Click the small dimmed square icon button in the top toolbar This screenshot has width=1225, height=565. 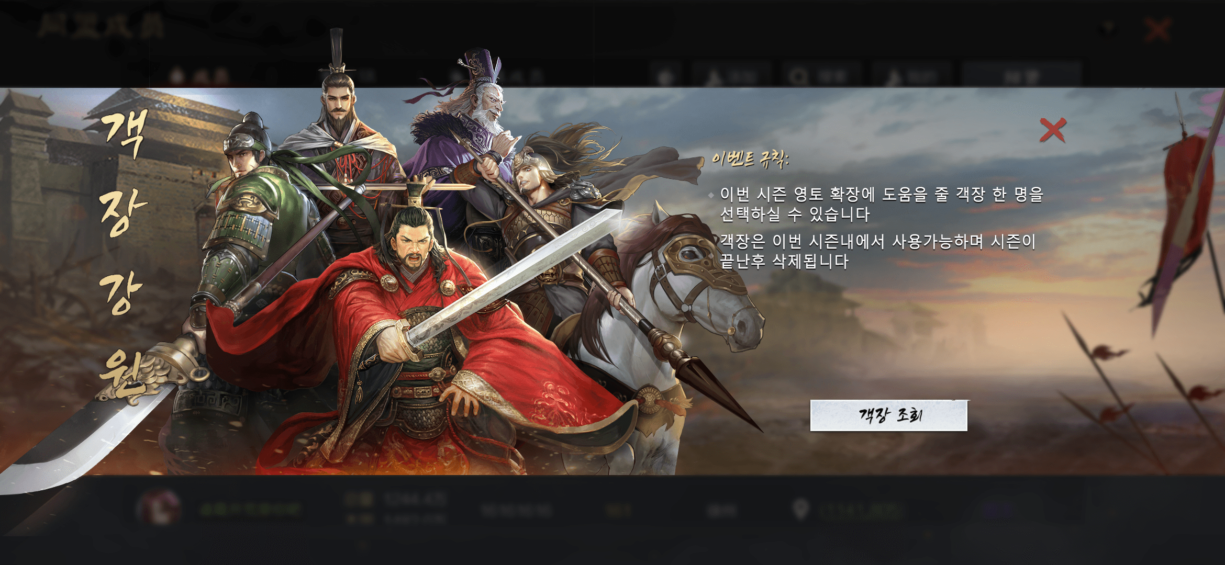[x=666, y=77]
